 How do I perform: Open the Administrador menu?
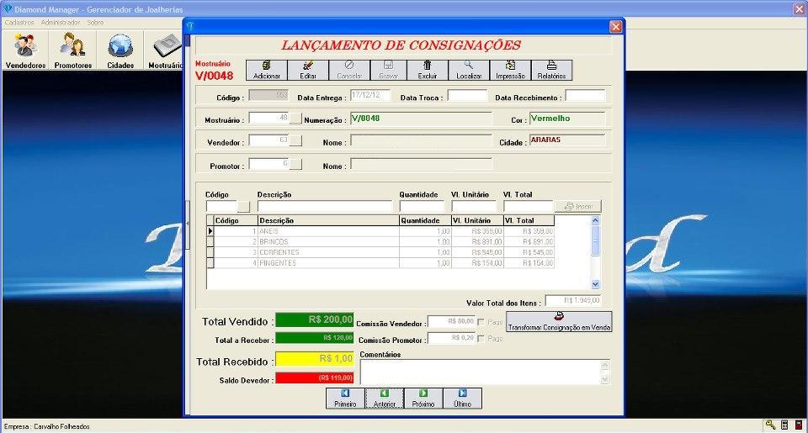coord(61,23)
